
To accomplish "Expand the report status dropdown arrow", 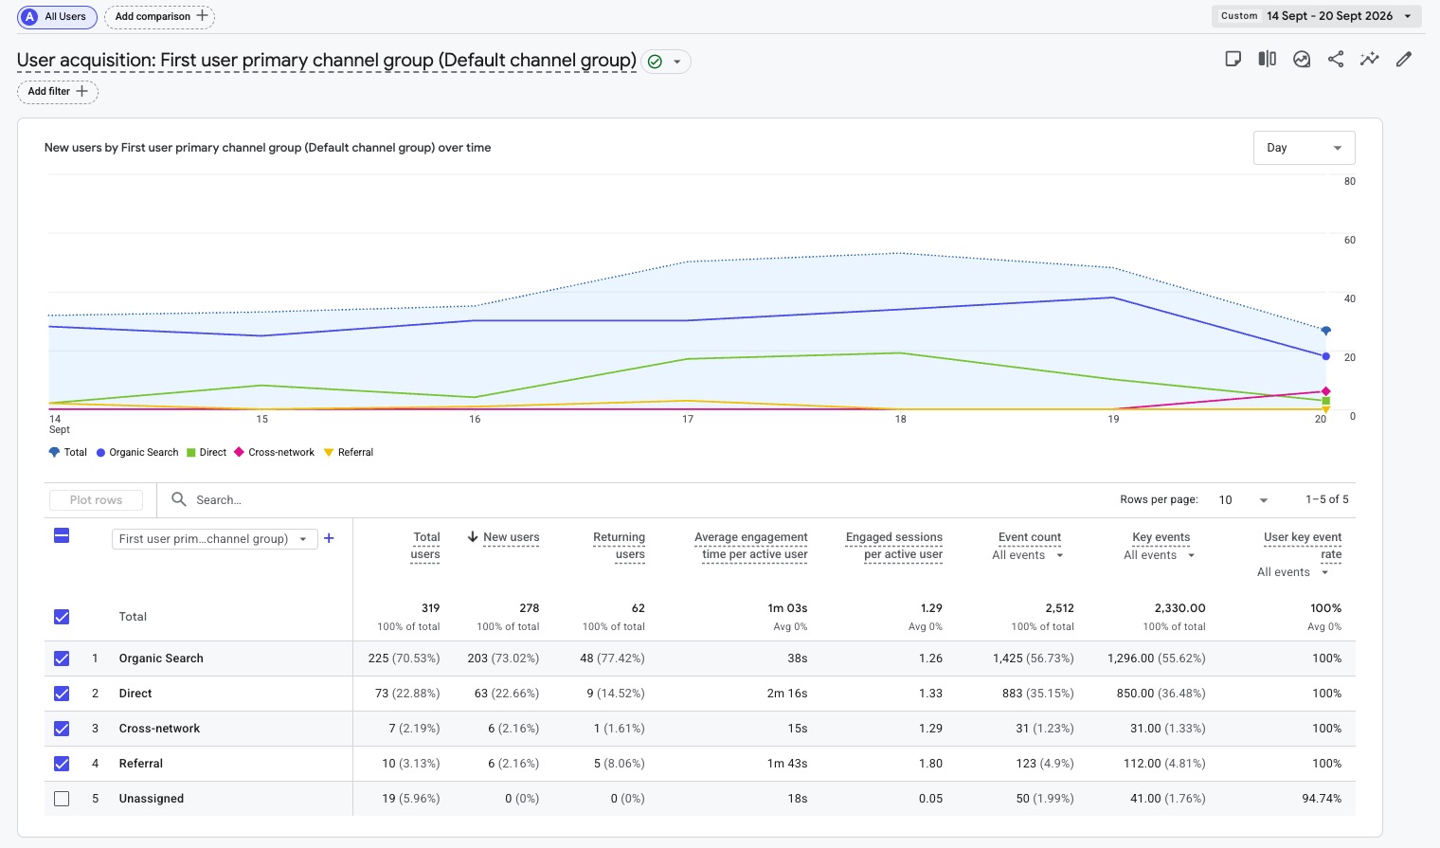I will 677,62.
